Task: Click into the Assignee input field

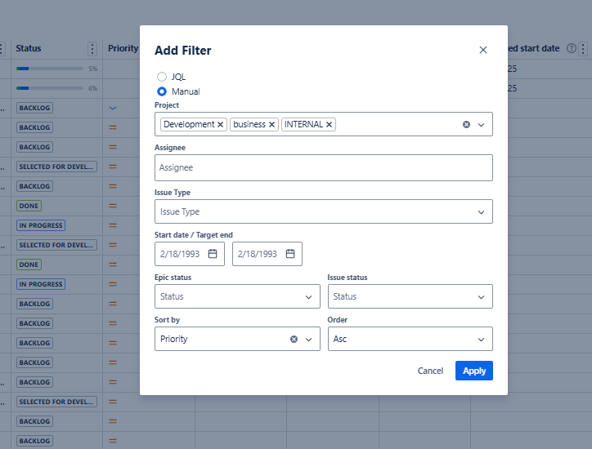Action: pos(323,167)
